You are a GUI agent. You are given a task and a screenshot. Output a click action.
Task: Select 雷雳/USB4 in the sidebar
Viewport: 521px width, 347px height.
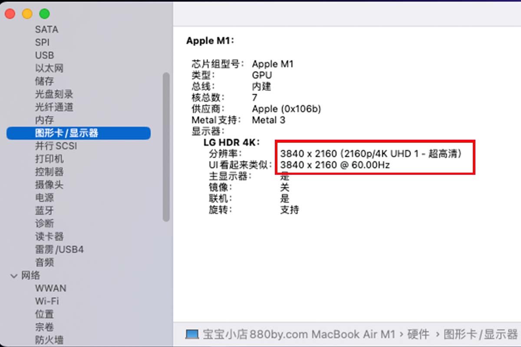click(x=59, y=249)
